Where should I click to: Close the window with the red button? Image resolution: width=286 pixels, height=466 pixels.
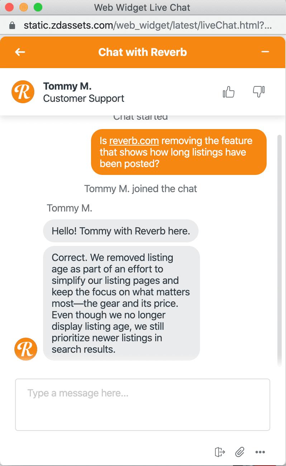tap(10, 7)
